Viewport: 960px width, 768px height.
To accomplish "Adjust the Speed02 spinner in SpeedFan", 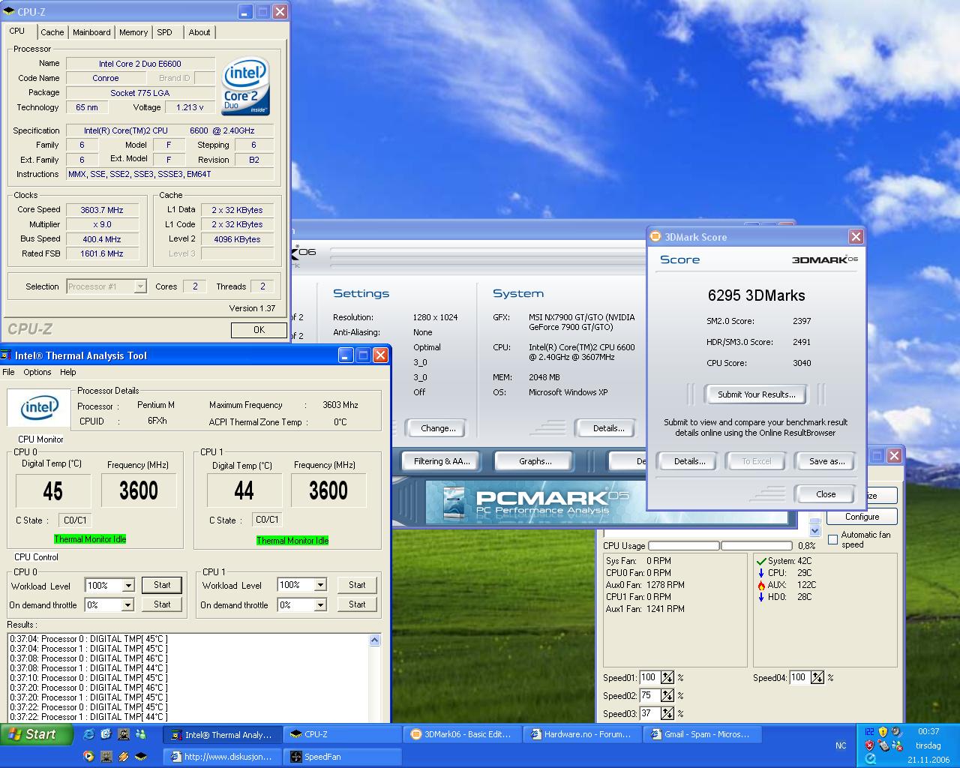I will (667, 695).
